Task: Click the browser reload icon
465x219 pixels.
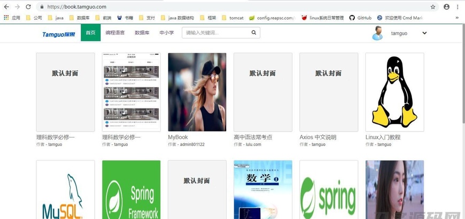Action: [x=28, y=7]
